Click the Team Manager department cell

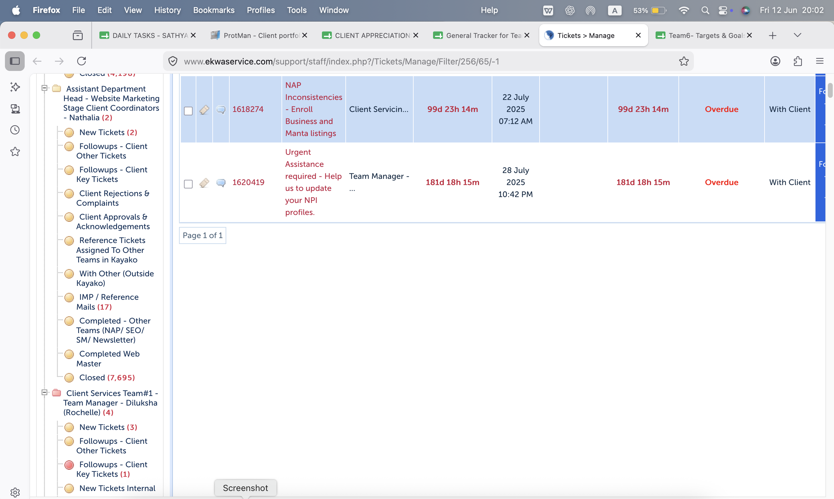(379, 182)
